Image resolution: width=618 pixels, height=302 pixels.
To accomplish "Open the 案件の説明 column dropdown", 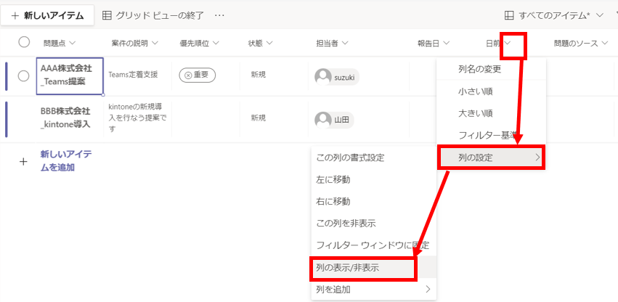I will 155,44.
